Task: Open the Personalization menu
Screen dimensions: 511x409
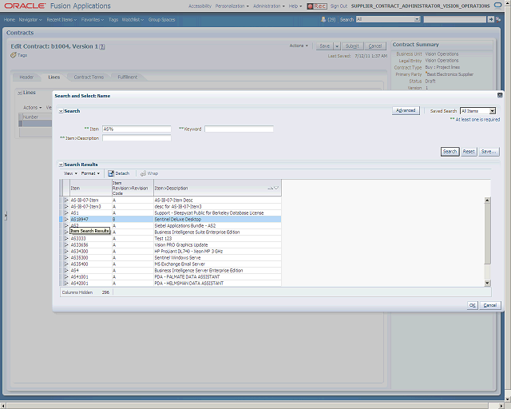Action: [232, 6]
